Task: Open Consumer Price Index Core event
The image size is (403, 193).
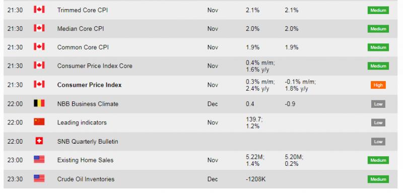Action: [95, 66]
